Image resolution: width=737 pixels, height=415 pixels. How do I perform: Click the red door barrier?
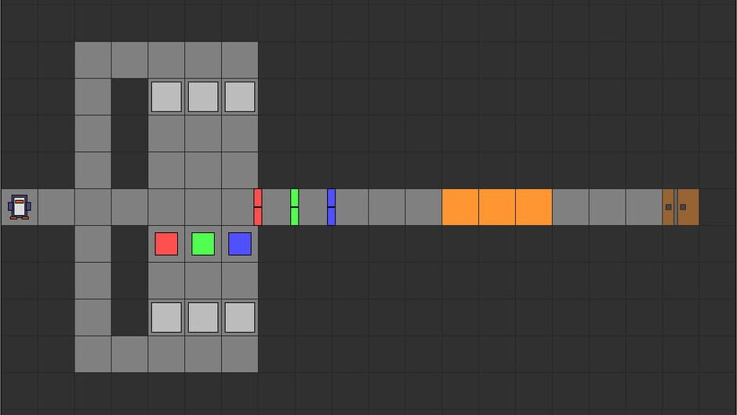[x=258, y=207]
